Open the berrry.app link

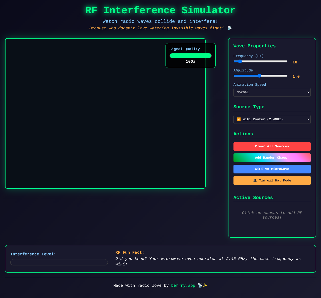point(183,285)
